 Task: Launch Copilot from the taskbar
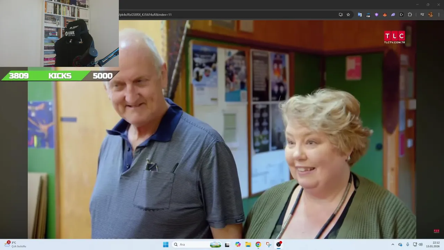238,244
